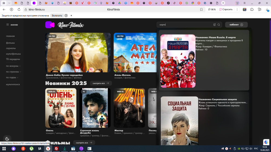Click the KinoFilmix logo
The image size is (271, 152).
pyautogui.click(x=64, y=25)
